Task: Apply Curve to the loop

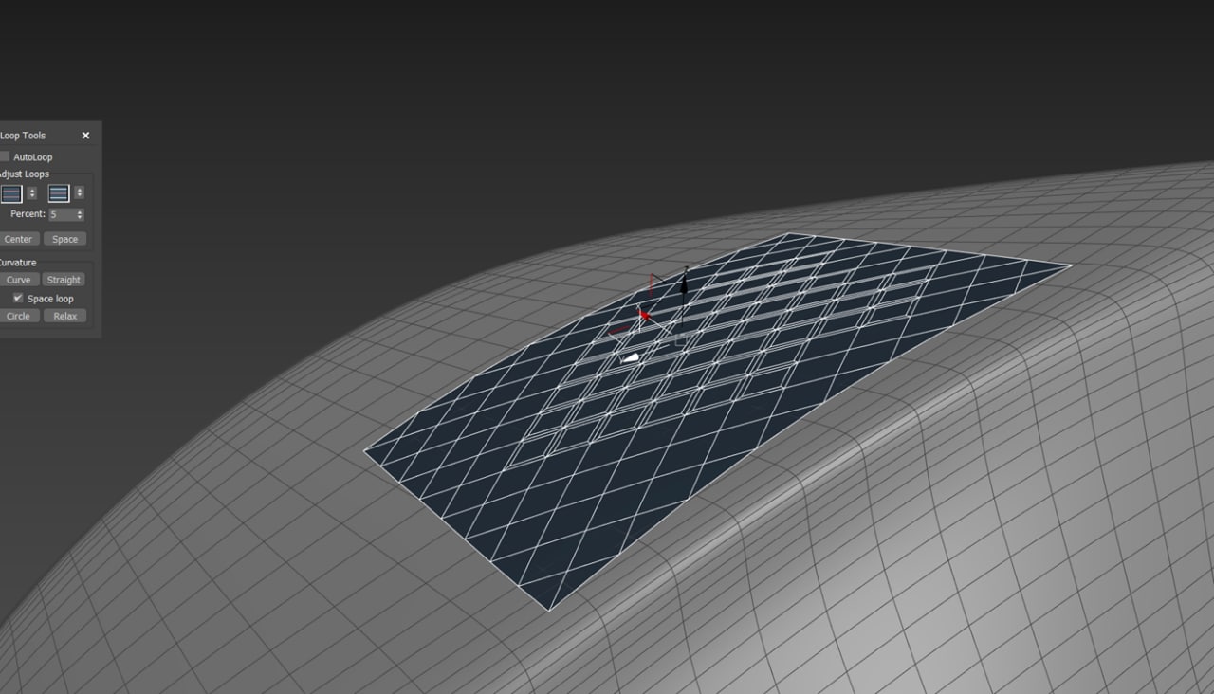Action: 19,280
